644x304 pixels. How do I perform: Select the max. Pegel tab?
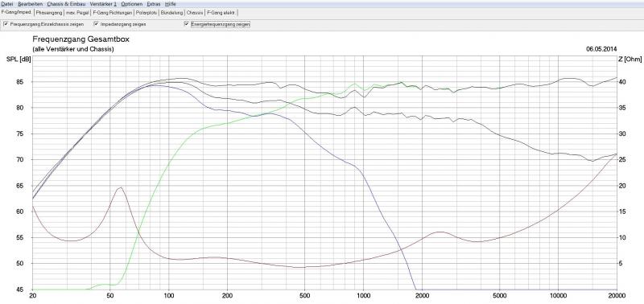[77, 13]
